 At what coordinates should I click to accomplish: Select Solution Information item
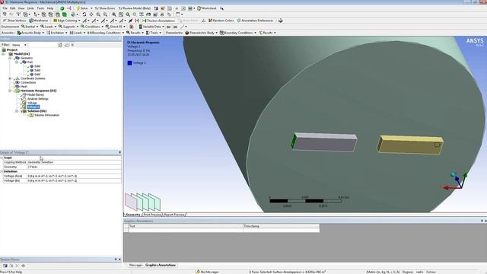[x=46, y=115]
